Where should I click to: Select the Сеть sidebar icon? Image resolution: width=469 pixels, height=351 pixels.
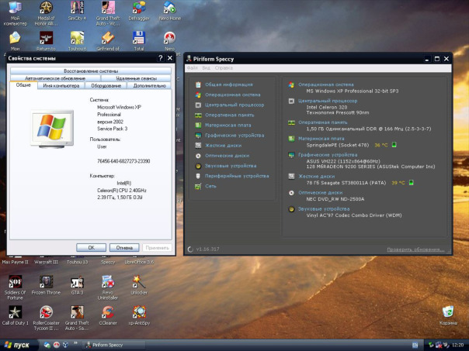tap(198, 186)
